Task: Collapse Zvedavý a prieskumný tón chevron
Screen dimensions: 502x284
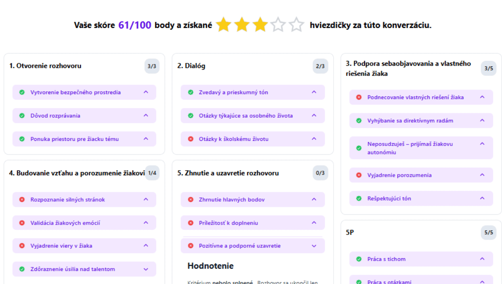Action: pos(314,92)
